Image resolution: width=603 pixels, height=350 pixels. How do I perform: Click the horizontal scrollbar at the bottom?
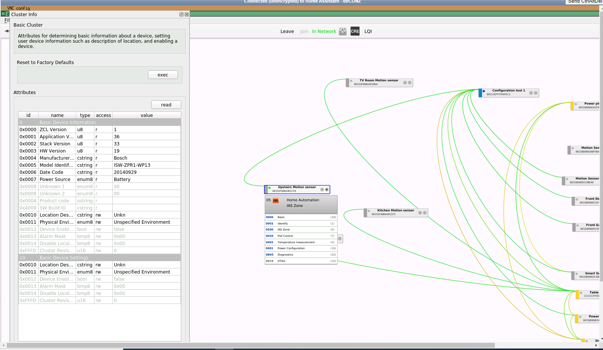click(x=251, y=345)
